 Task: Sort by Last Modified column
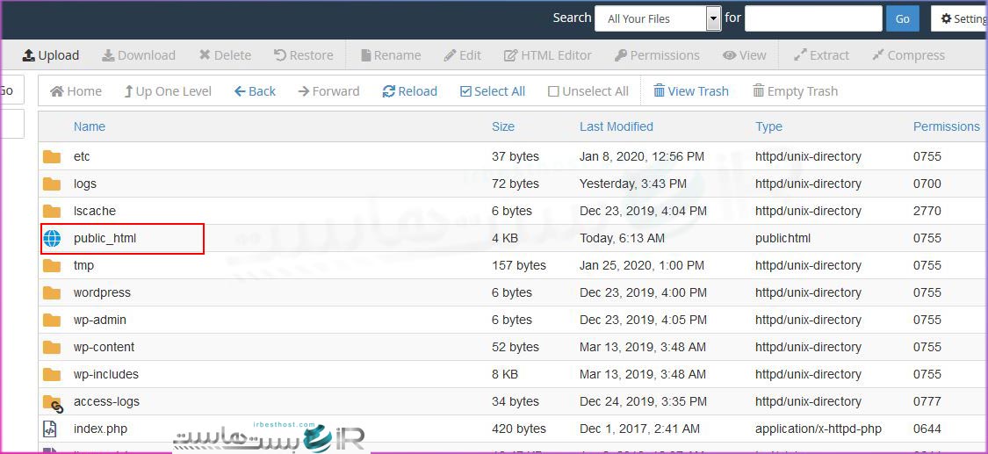(616, 126)
